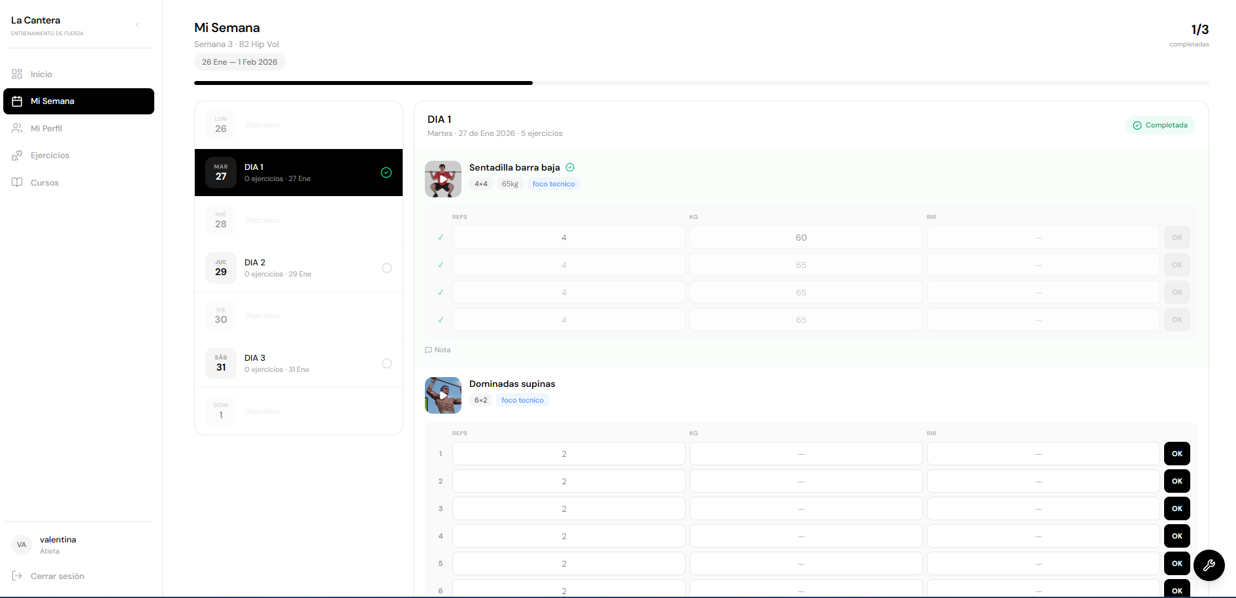1236x598 pixels.
Task: Click the Nota comment icon under Sentadilla
Action: tap(429, 350)
